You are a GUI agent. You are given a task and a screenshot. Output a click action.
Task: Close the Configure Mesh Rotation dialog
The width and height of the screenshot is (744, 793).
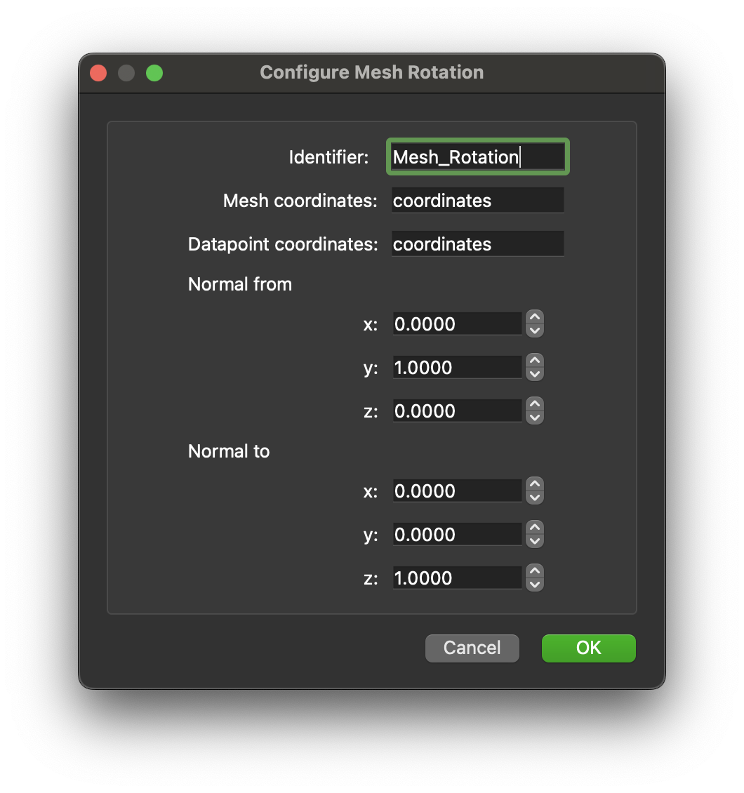[99, 73]
